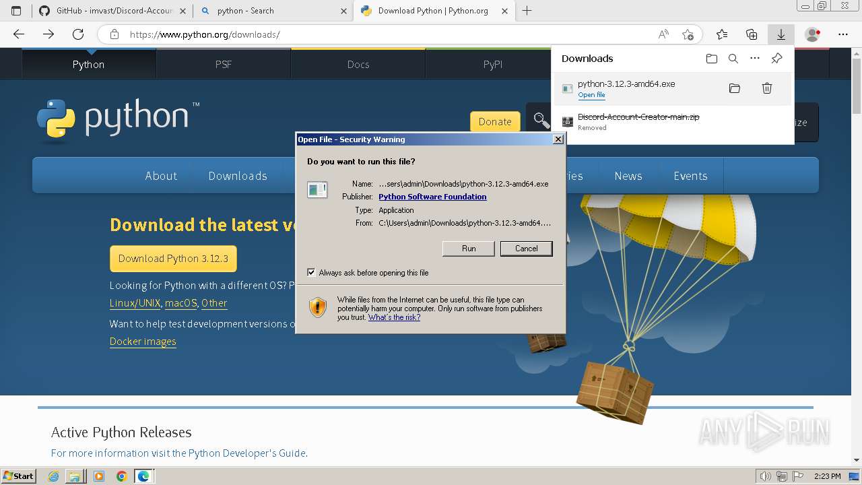Open the Events menu on python.org
This screenshot has height=485, width=862.
point(690,176)
